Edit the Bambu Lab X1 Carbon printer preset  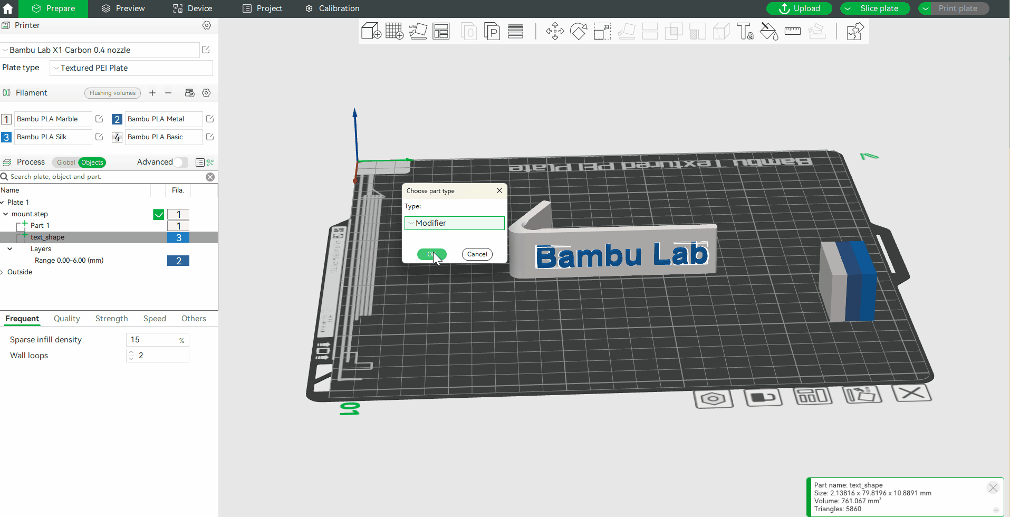[206, 50]
